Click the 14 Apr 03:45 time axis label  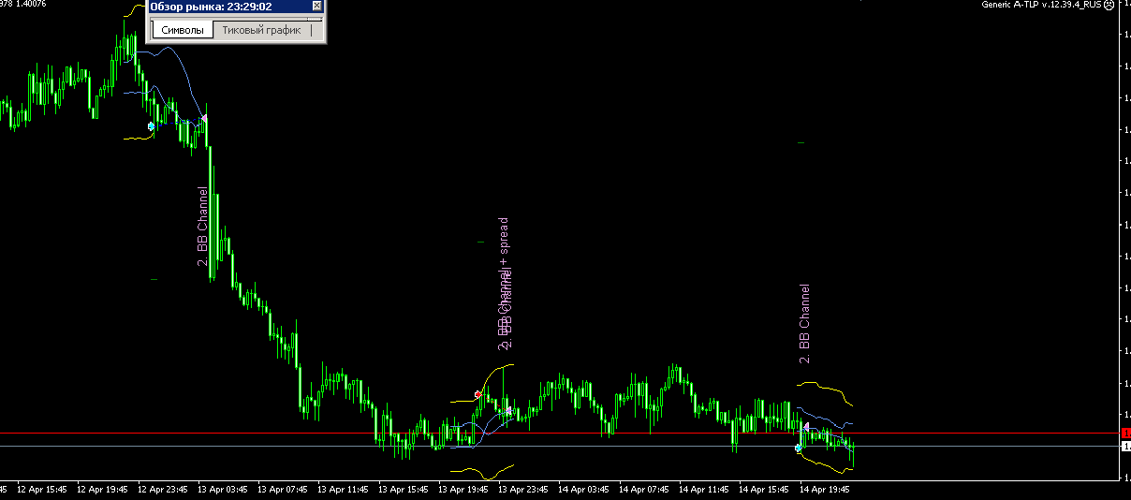click(581, 489)
